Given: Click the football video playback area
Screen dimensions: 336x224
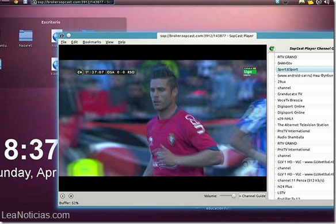Looking at the screenshot, I should point(163,118).
